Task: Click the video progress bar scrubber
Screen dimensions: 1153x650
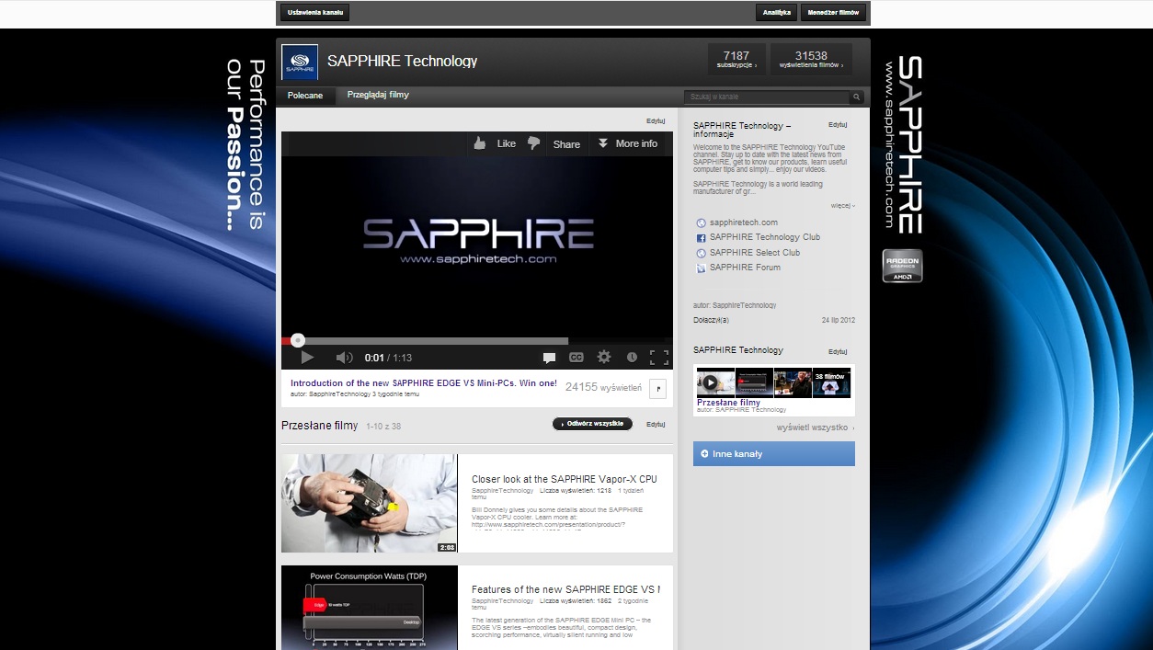Action: point(297,340)
